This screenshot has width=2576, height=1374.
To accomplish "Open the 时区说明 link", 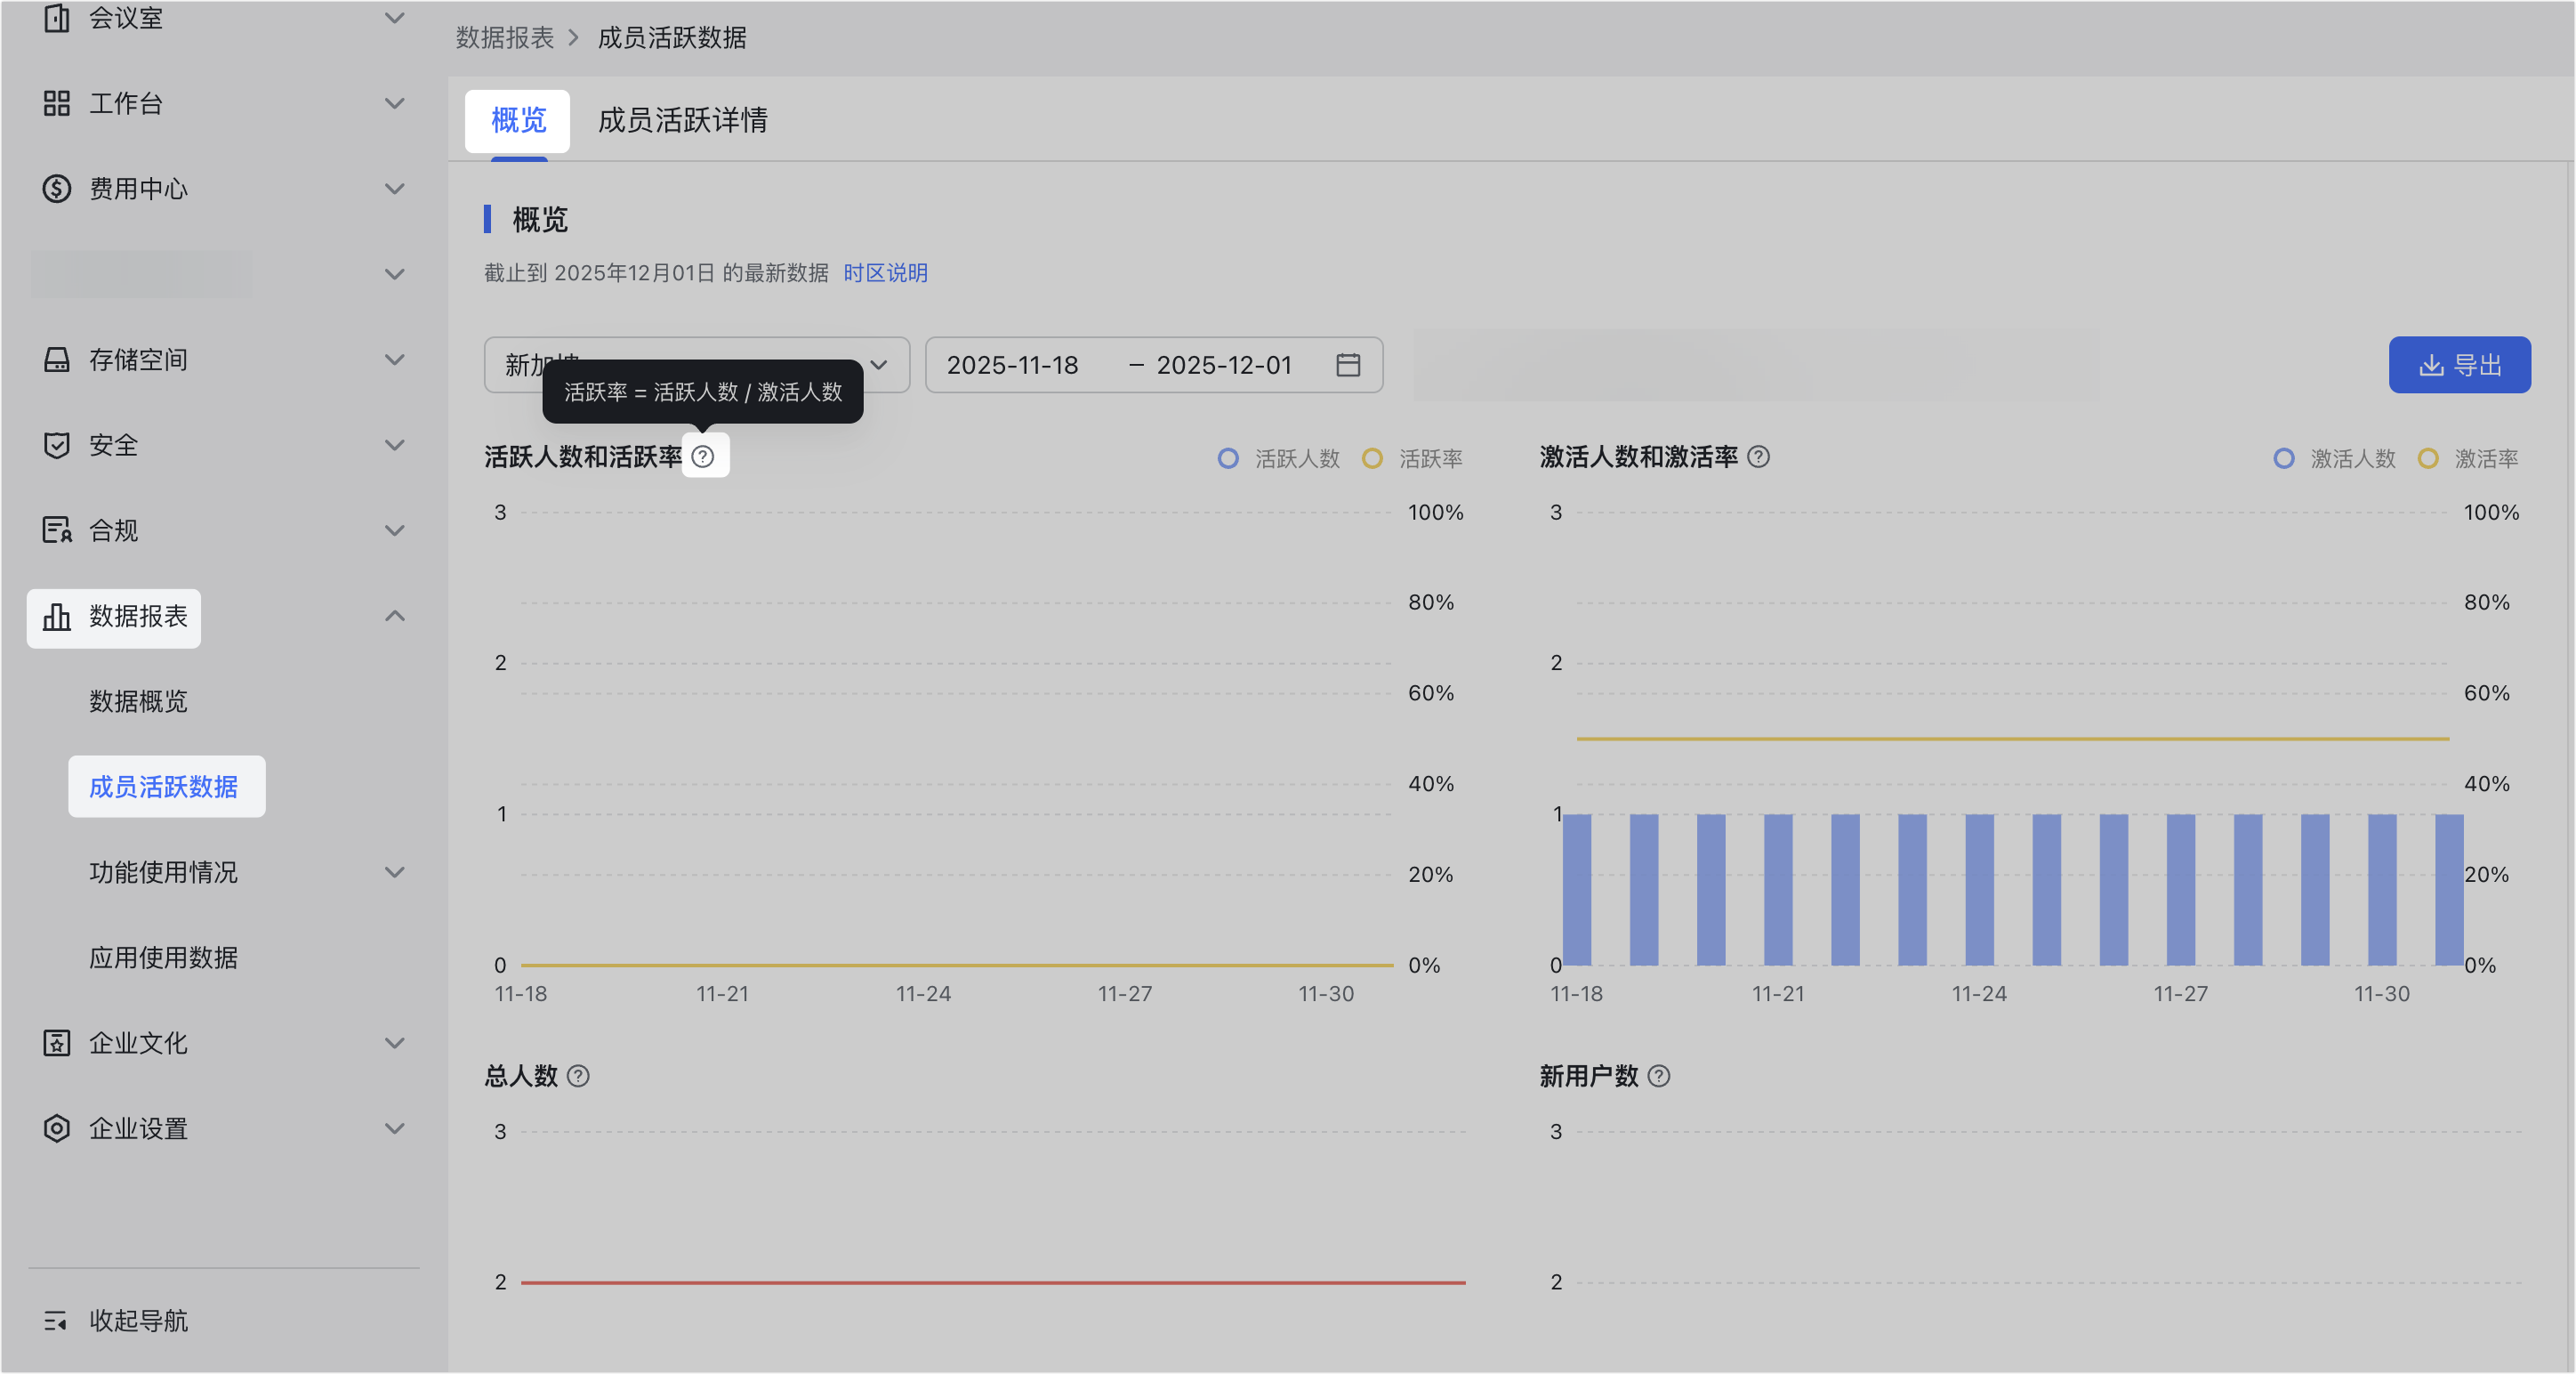I will 885,272.
